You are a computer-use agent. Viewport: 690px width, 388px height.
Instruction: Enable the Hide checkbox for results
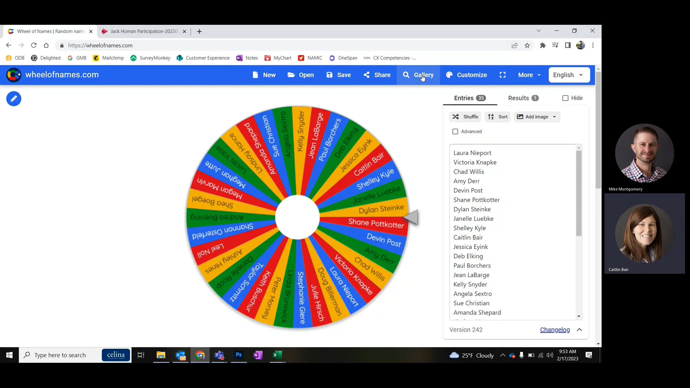(x=566, y=98)
